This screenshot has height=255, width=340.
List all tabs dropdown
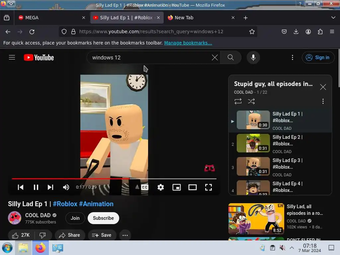[x=333, y=18]
